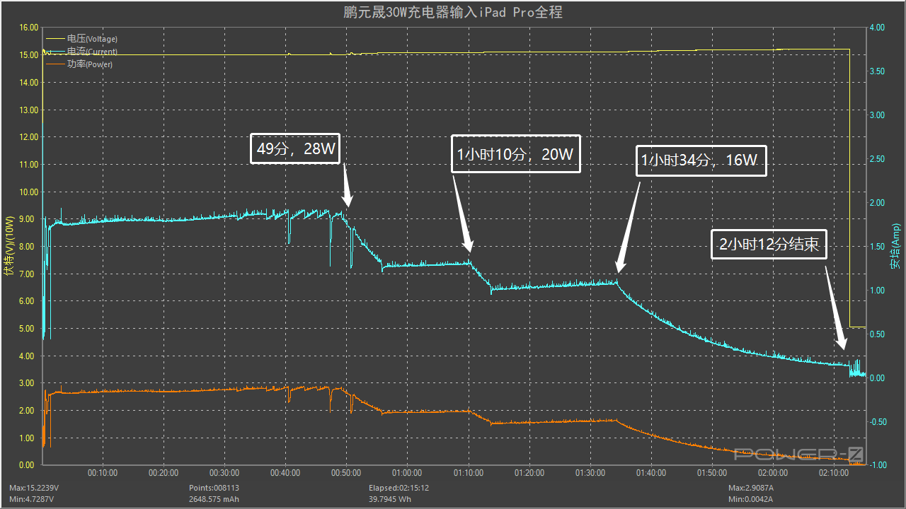
Task: Click the yellow Voltage legend line swatch
Action: [x=55, y=39]
